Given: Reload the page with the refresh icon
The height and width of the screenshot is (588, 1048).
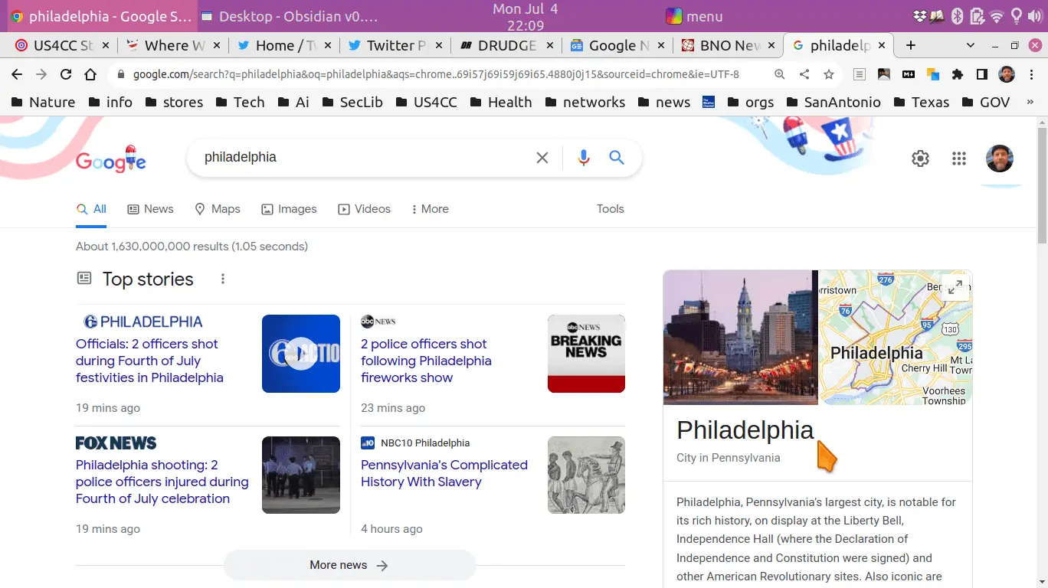Looking at the screenshot, I should tap(66, 74).
